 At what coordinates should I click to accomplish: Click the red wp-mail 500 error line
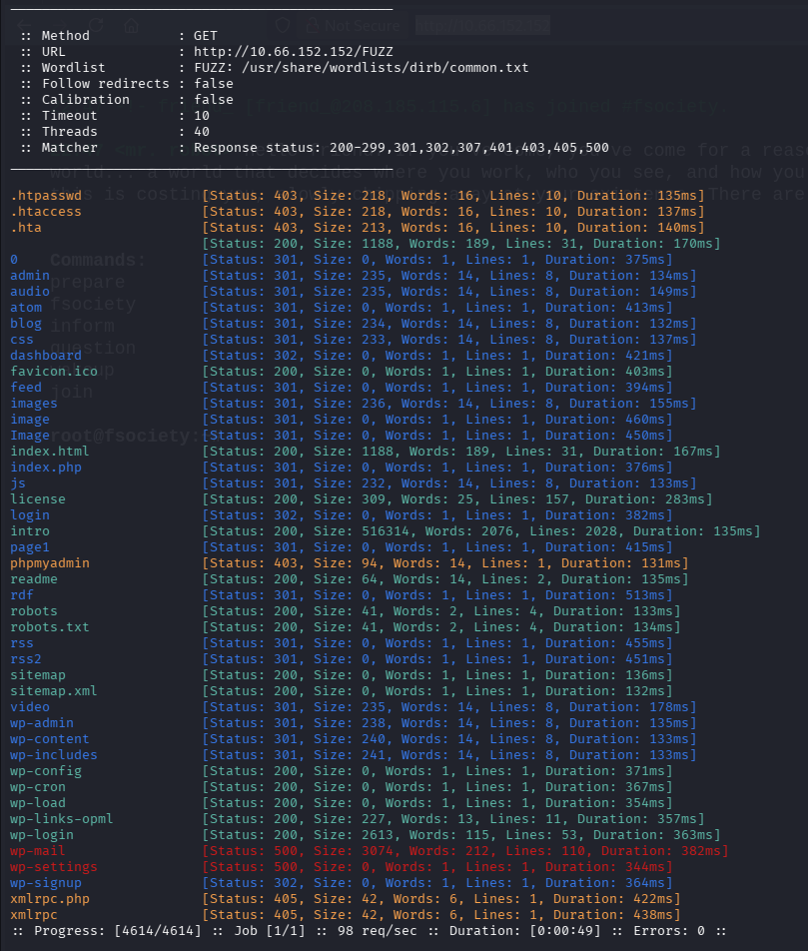(35, 850)
